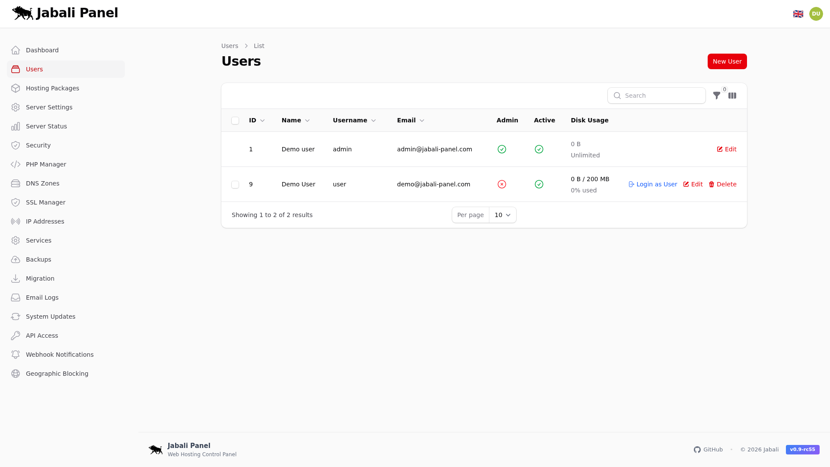This screenshot has width=830, height=467.
Task: Select the row checkbox for user ID 9
Action: [235, 184]
